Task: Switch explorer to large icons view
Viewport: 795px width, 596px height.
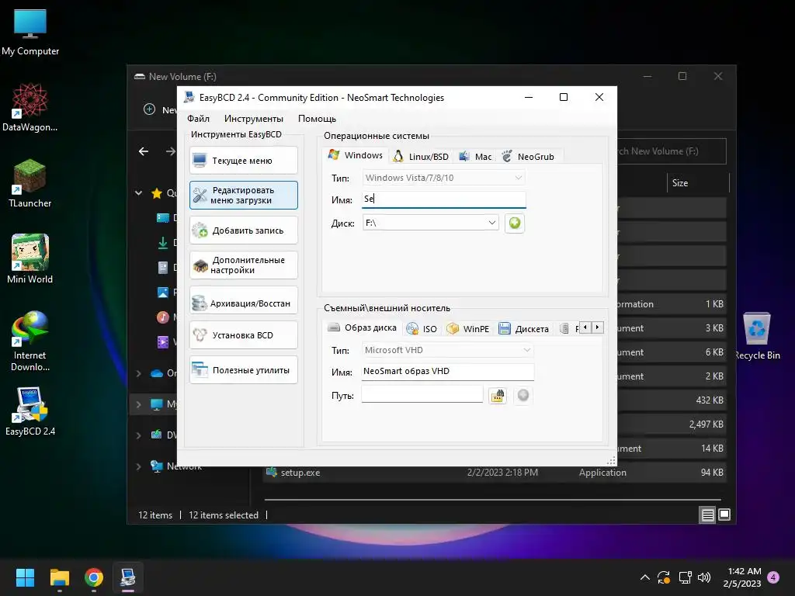Action: pos(725,515)
